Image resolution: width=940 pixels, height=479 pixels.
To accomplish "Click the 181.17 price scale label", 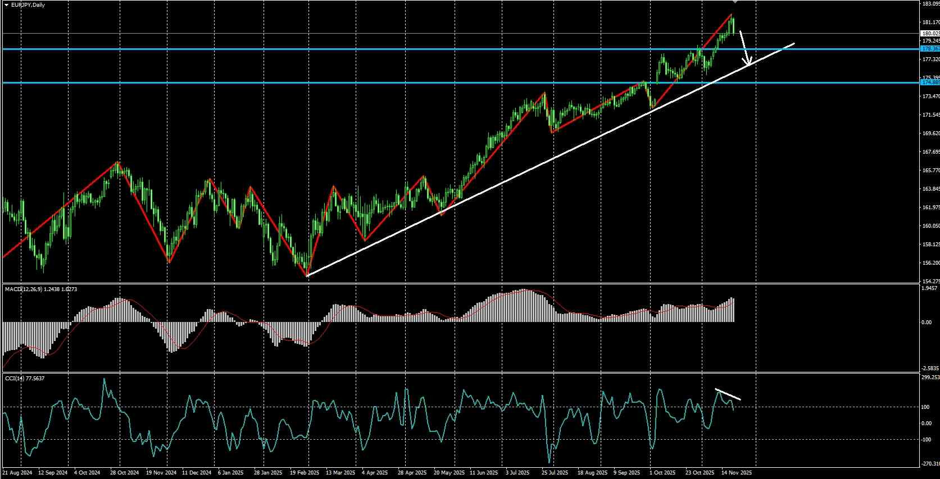I will [931, 22].
